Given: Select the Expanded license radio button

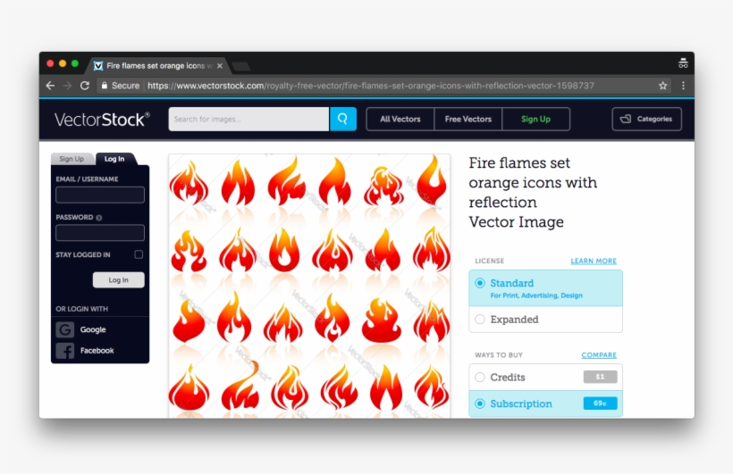Looking at the screenshot, I should coord(480,320).
